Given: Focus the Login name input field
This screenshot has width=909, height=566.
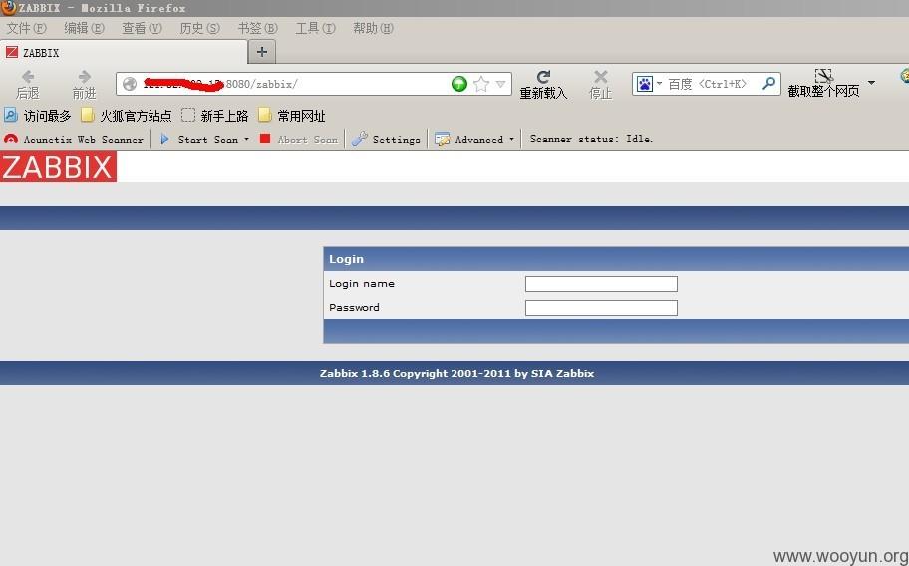Looking at the screenshot, I should tap(601, 284).
